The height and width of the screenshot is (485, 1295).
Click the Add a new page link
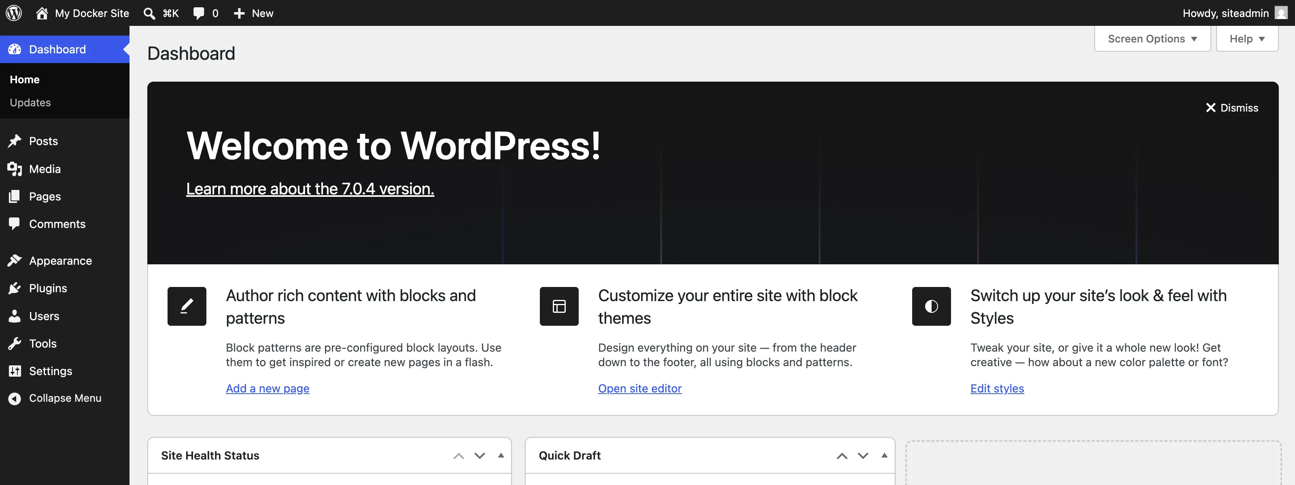267,388
